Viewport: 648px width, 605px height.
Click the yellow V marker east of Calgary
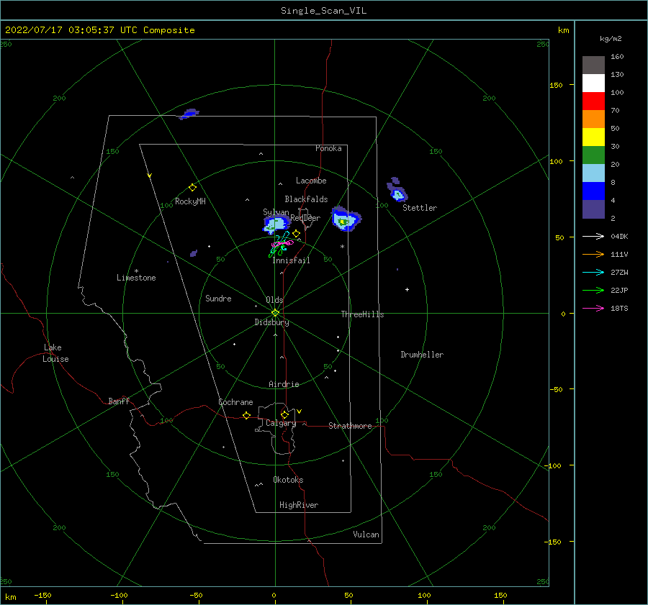tap(300, 411)
